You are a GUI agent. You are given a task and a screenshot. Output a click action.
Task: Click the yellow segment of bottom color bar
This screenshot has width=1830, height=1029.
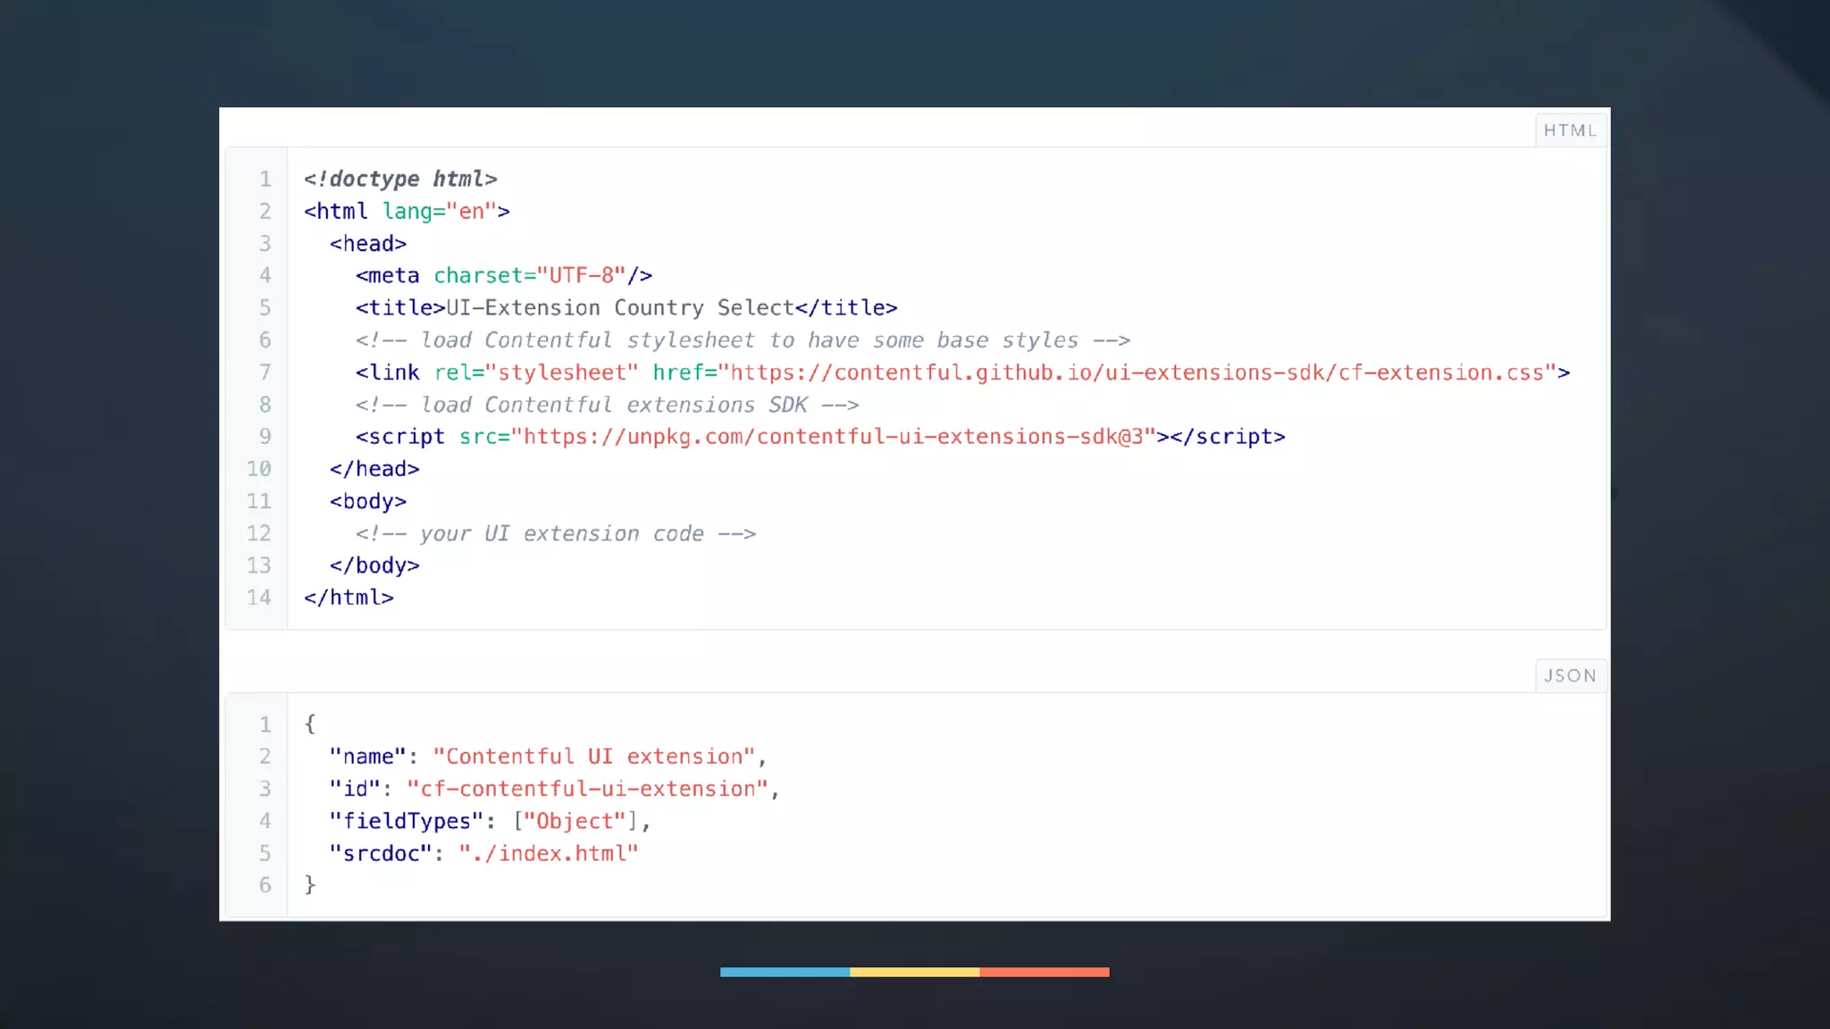coord(914,972)
